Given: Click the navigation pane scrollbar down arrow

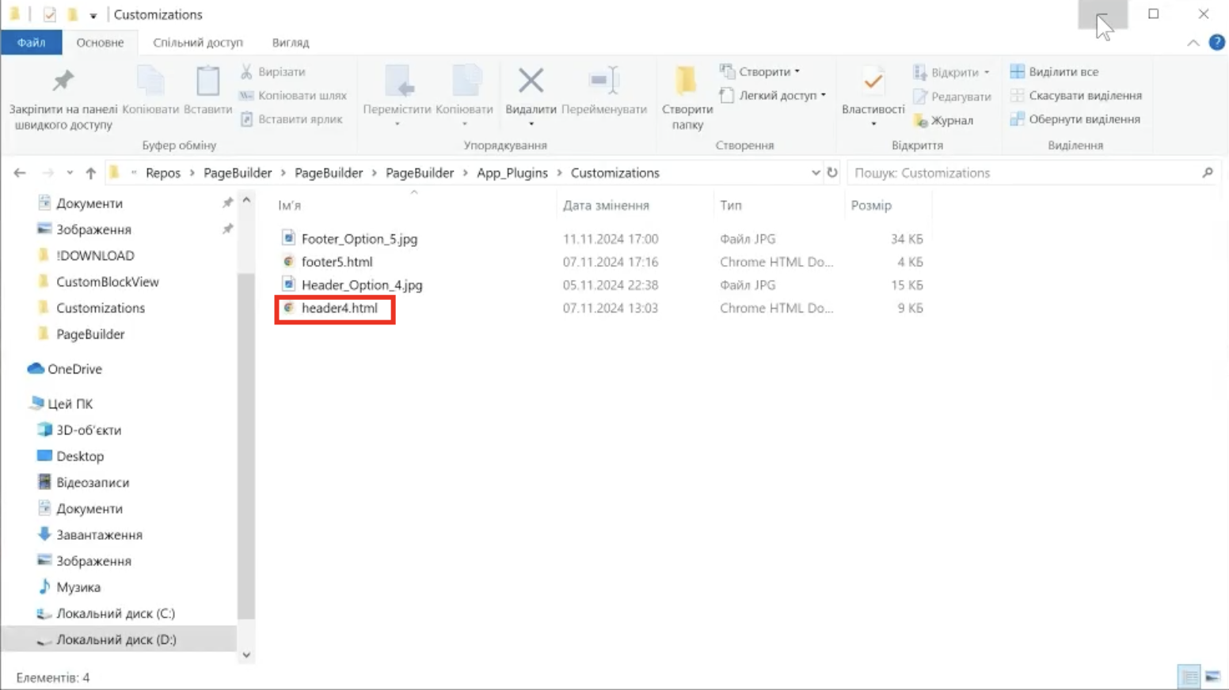Looking at the screenshot, I should click(246, 655).
